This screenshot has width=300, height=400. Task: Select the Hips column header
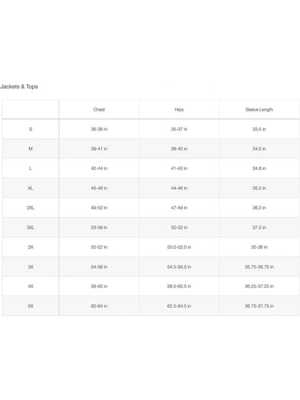(179, 109)
